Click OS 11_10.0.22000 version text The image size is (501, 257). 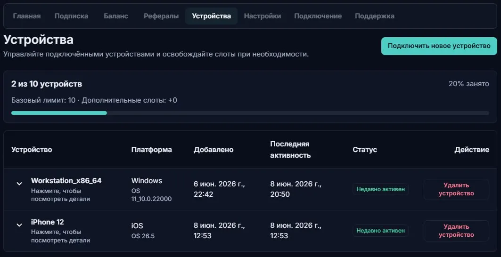point(151,195)
